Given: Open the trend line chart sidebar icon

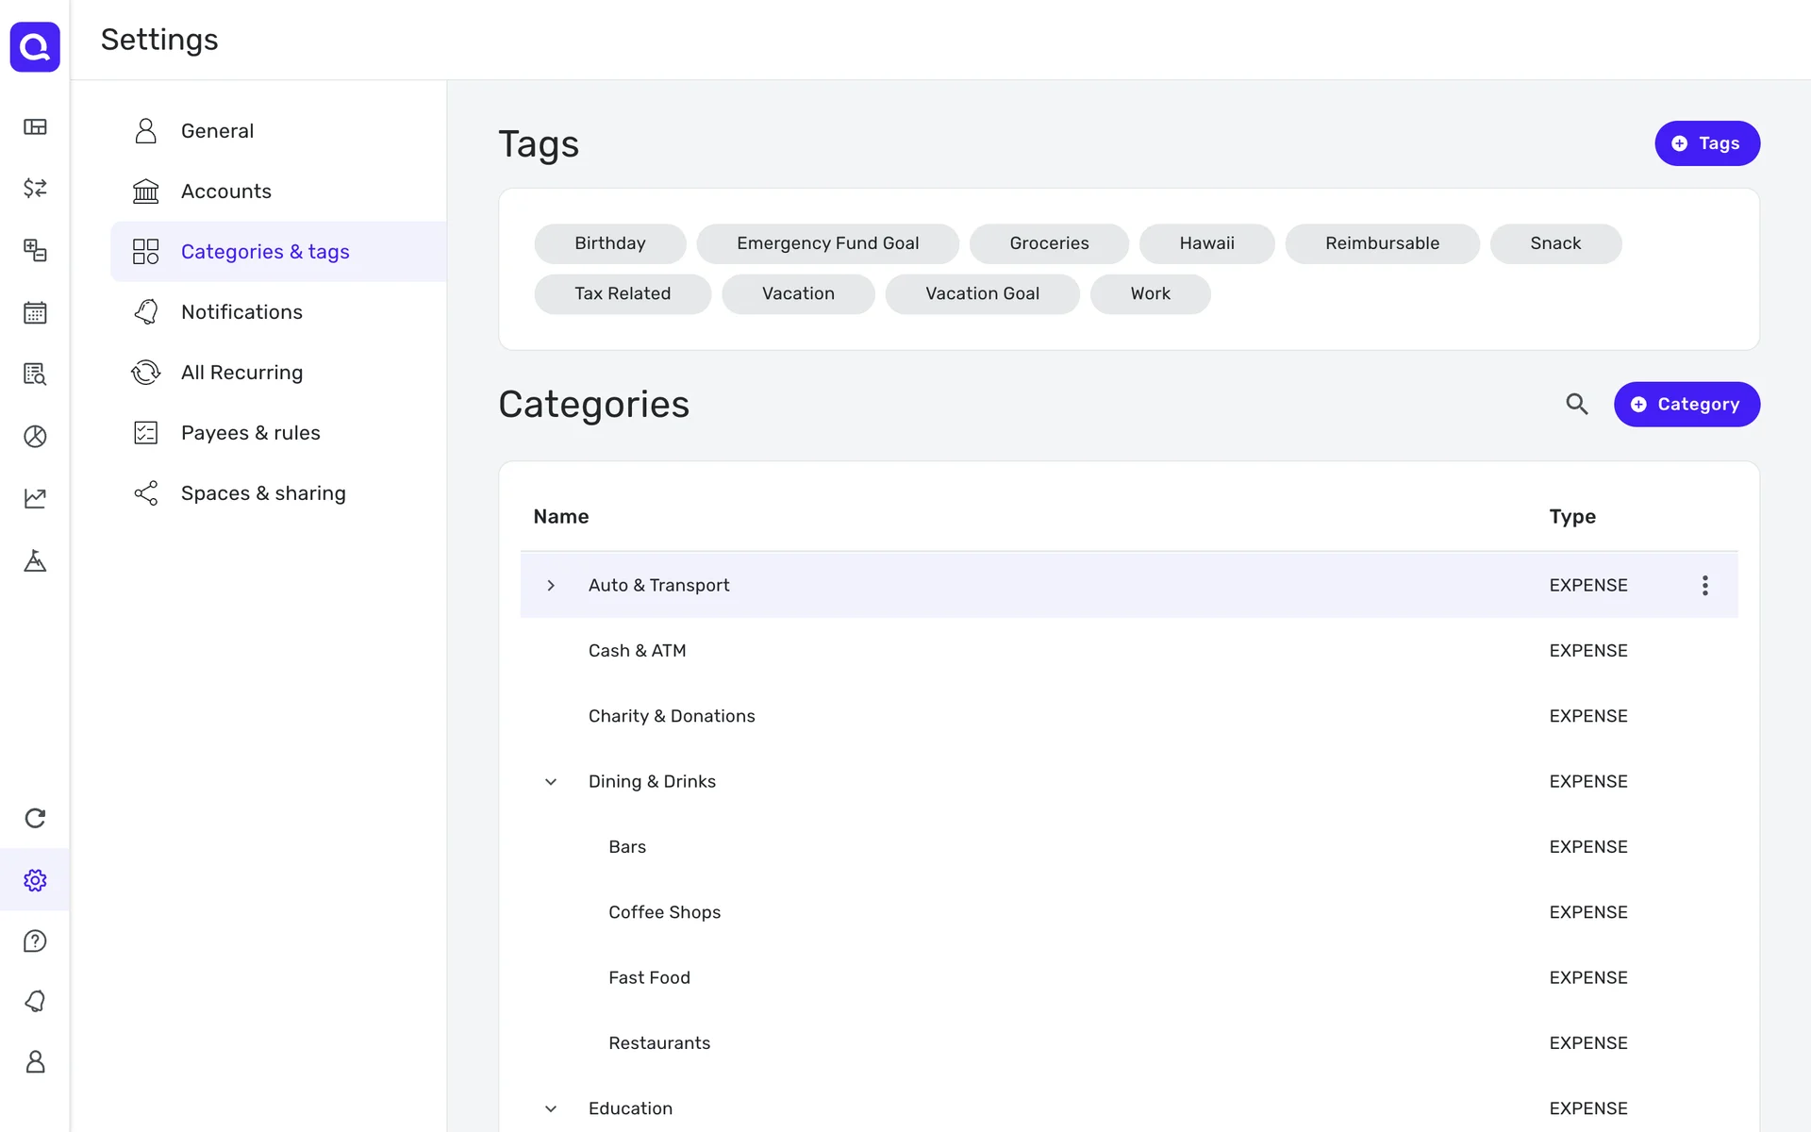Looking at the screenshot, I should (35, 498).
